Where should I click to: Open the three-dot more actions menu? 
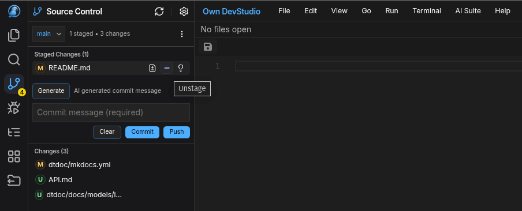(182, 34)
